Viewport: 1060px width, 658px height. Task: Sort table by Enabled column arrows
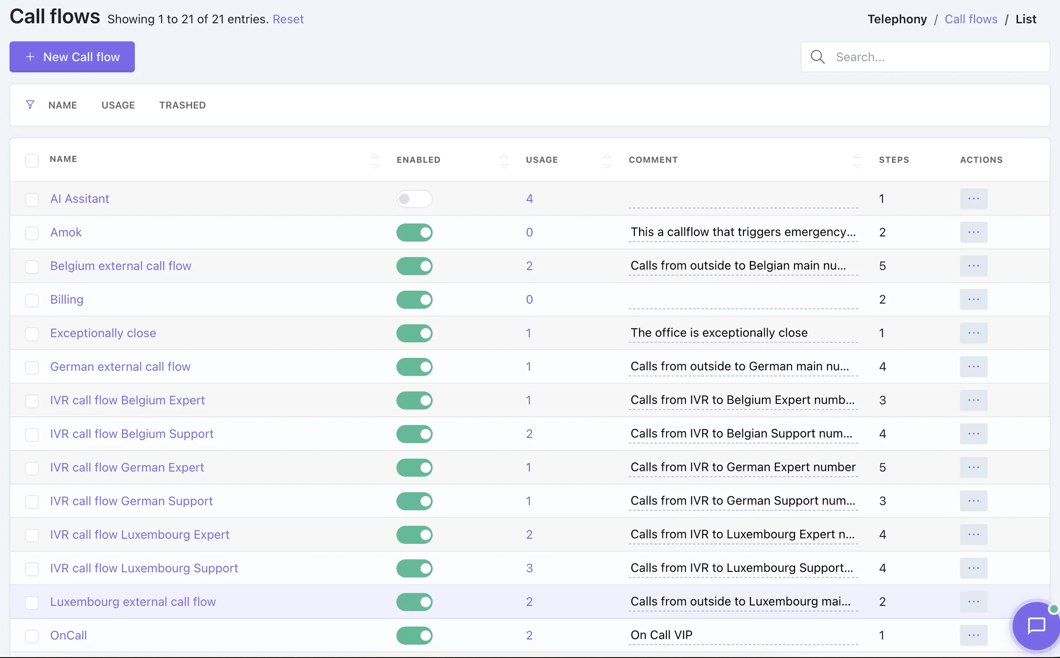(x=504, y=161)
